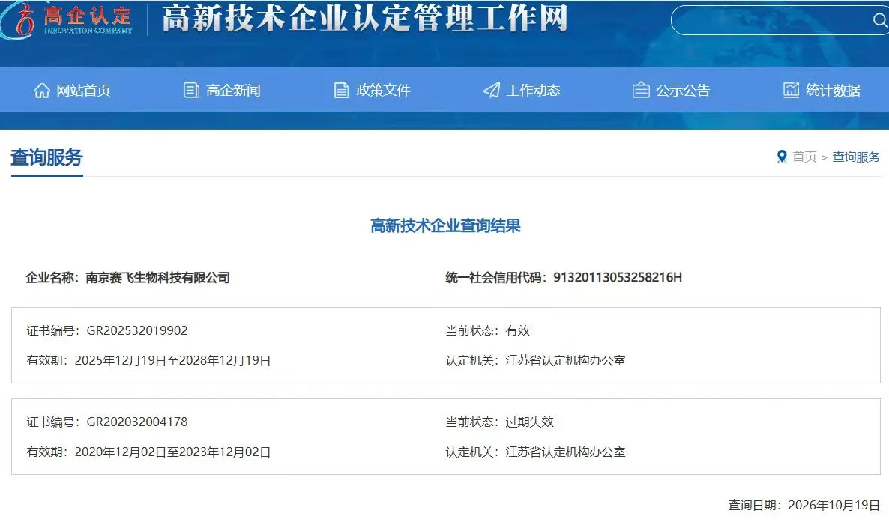Select certificate number GR202532019902
889x531 pixels.
[x=136, y=330]
